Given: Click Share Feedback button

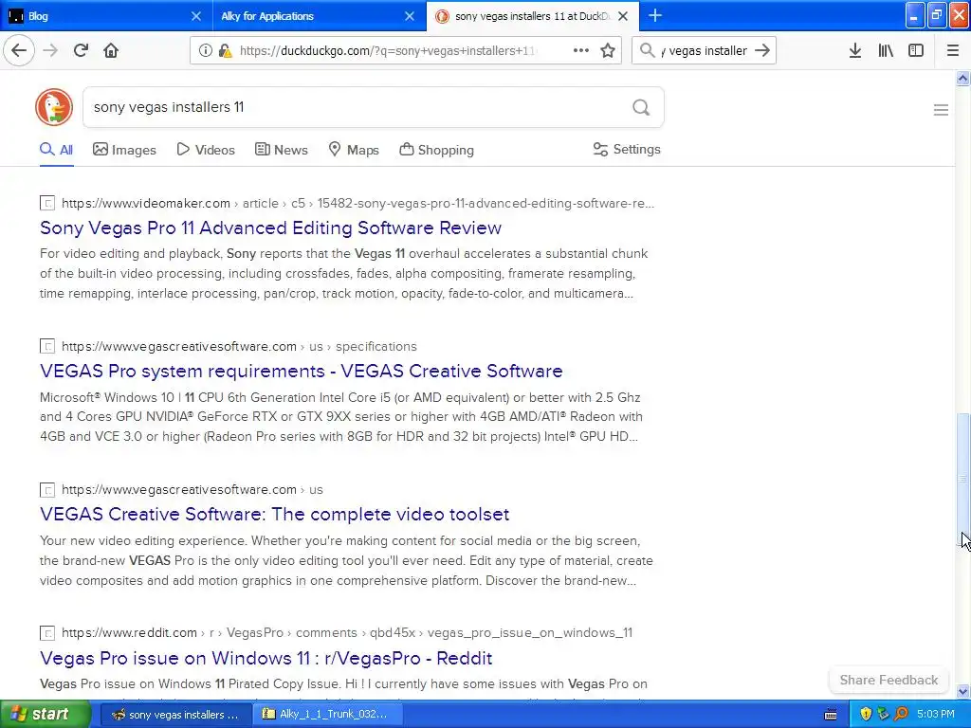Looking at the screenshot, I should point(889,680).
